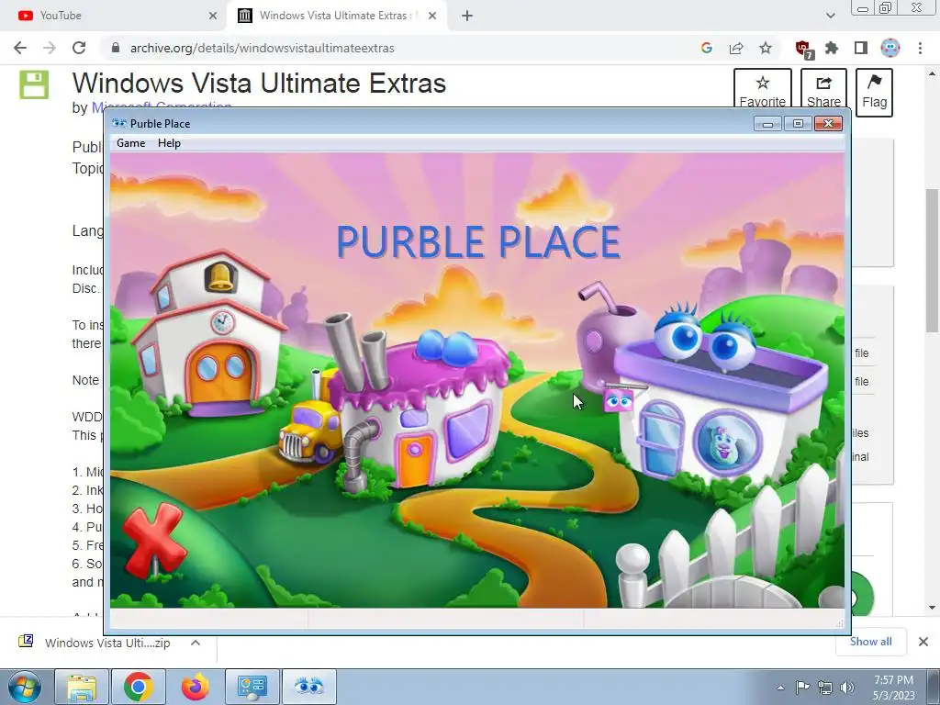The image size is (940, 705).
Task: Click the Share button on archive.org
Action: pyautogui.click(x=823, y=92)
